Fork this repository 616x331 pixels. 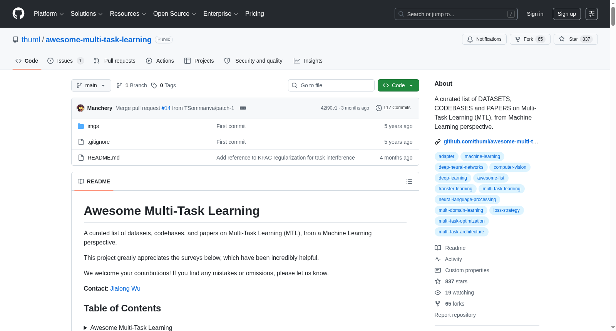(530, 39)
